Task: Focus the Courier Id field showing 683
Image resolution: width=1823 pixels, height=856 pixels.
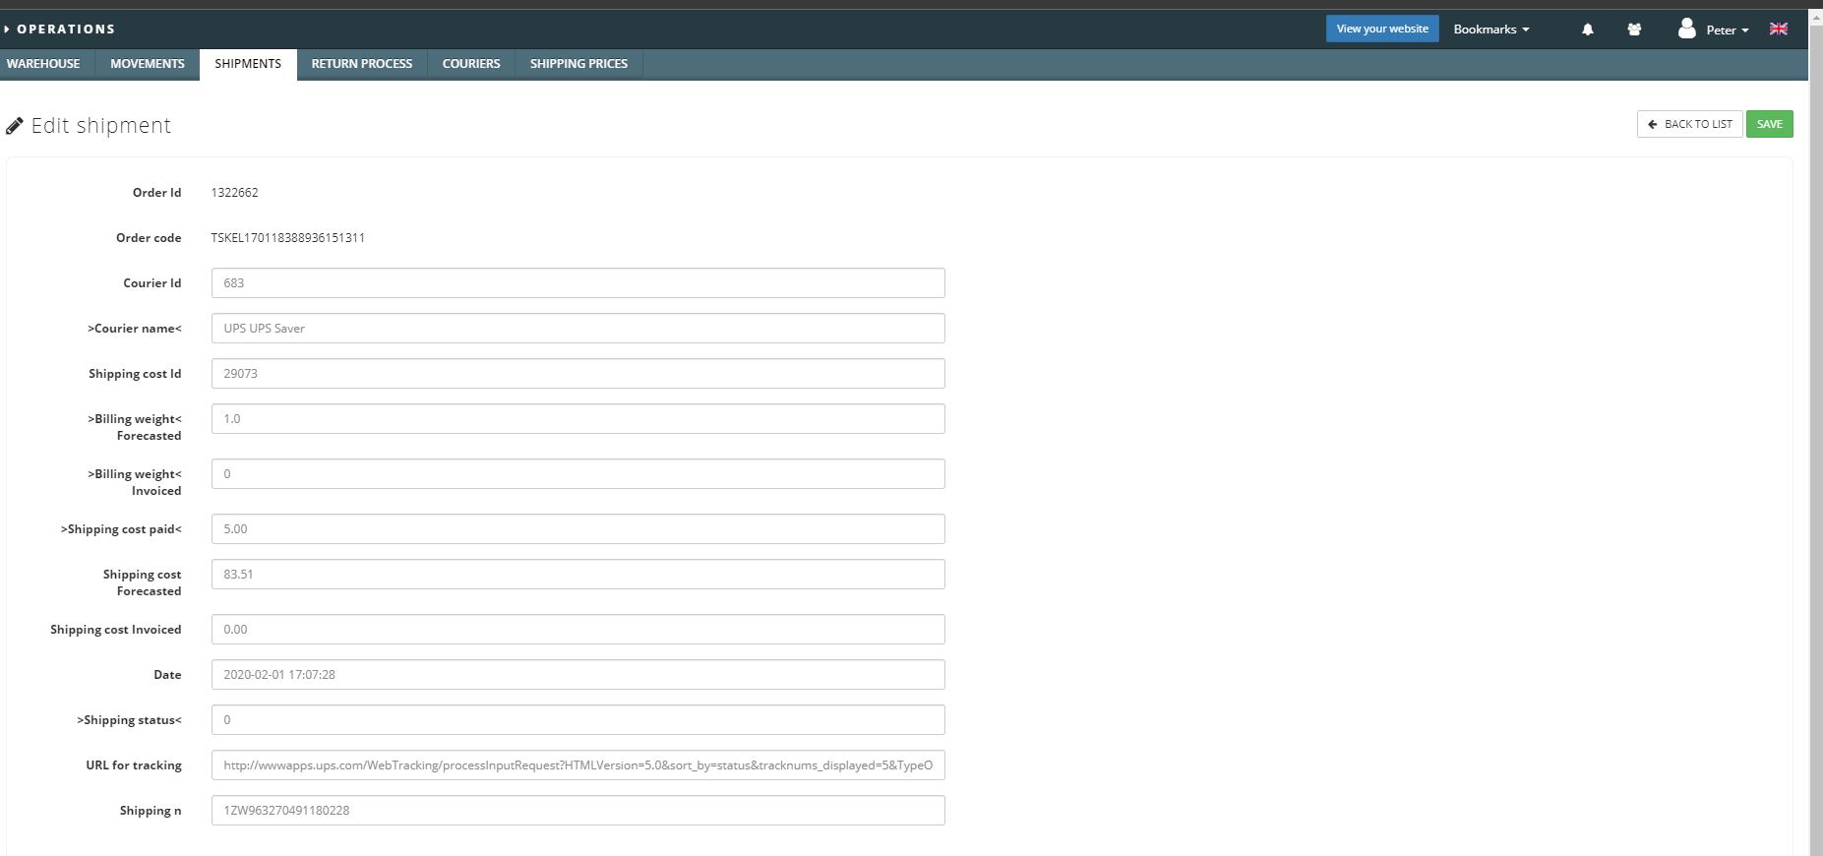Action: [x=577, y=283]
